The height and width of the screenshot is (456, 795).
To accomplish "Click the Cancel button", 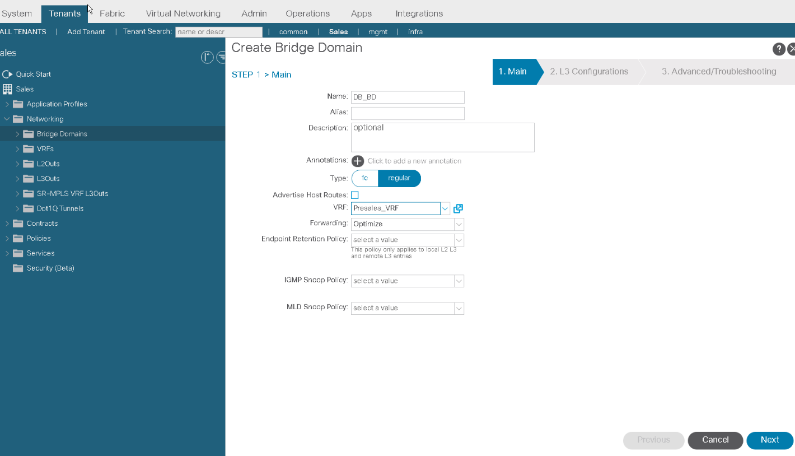I will pyautogui.click(x=715, y=440).
